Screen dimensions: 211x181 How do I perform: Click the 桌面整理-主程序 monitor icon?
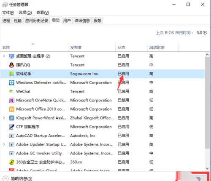click(11, 56)
